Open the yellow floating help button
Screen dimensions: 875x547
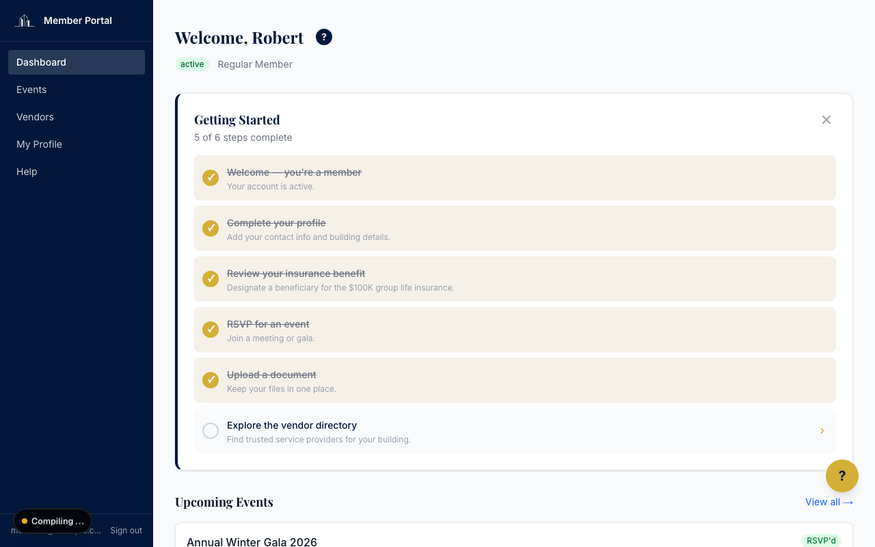[842, 476]
